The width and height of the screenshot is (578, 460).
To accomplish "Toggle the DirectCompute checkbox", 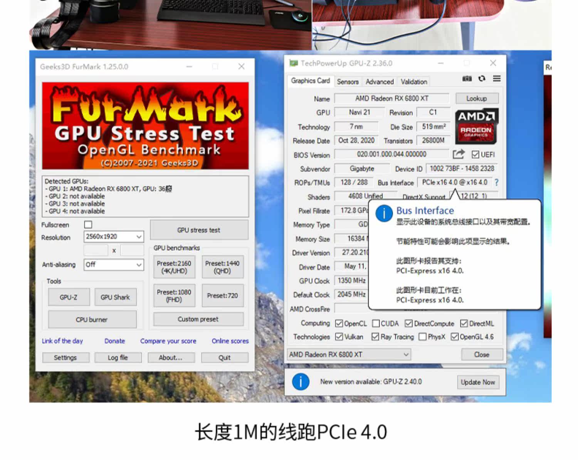I will point(409,323).
